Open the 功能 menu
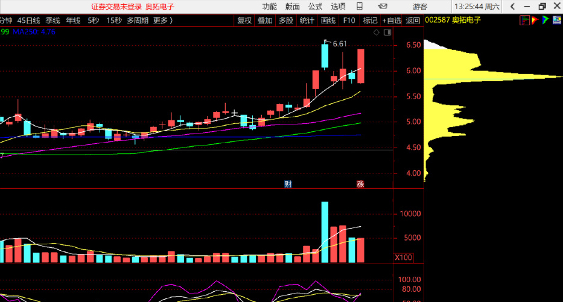 coord(269,7)
